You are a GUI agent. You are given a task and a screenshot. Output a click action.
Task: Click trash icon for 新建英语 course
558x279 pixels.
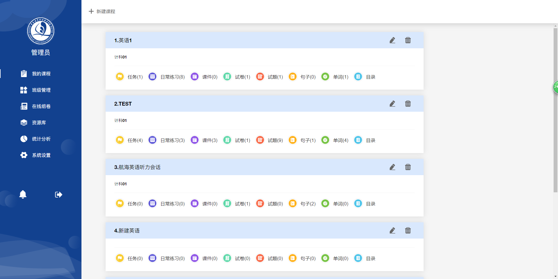point(408,230)
